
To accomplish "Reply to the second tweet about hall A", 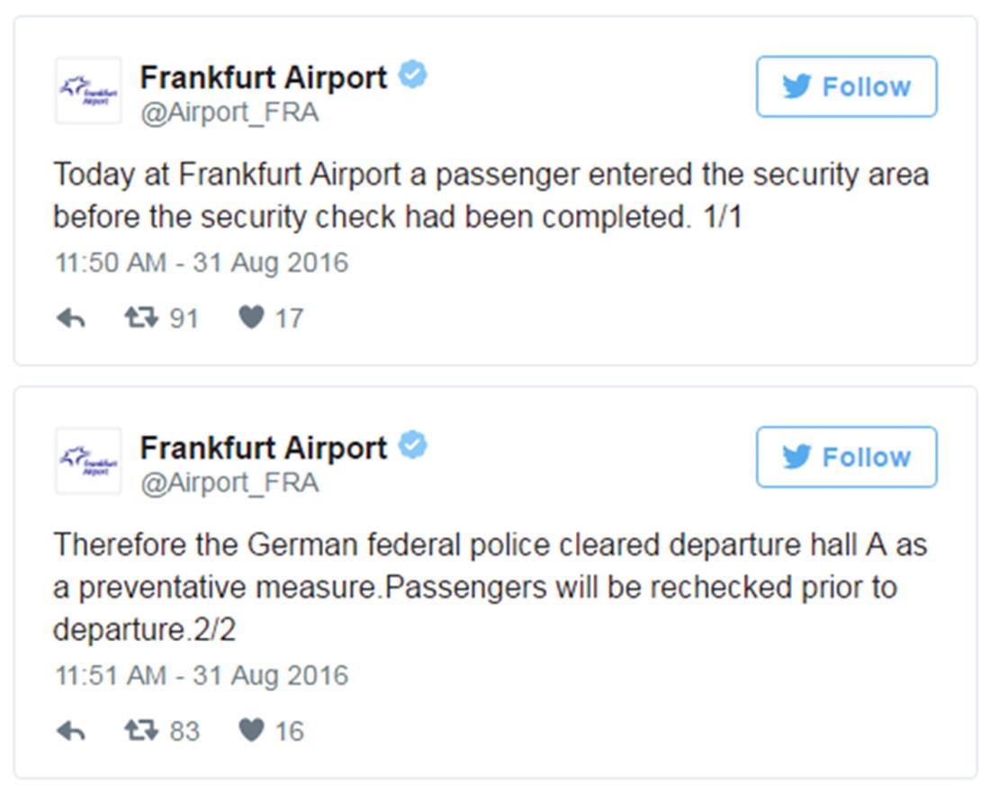I will [x=70, y=730].
